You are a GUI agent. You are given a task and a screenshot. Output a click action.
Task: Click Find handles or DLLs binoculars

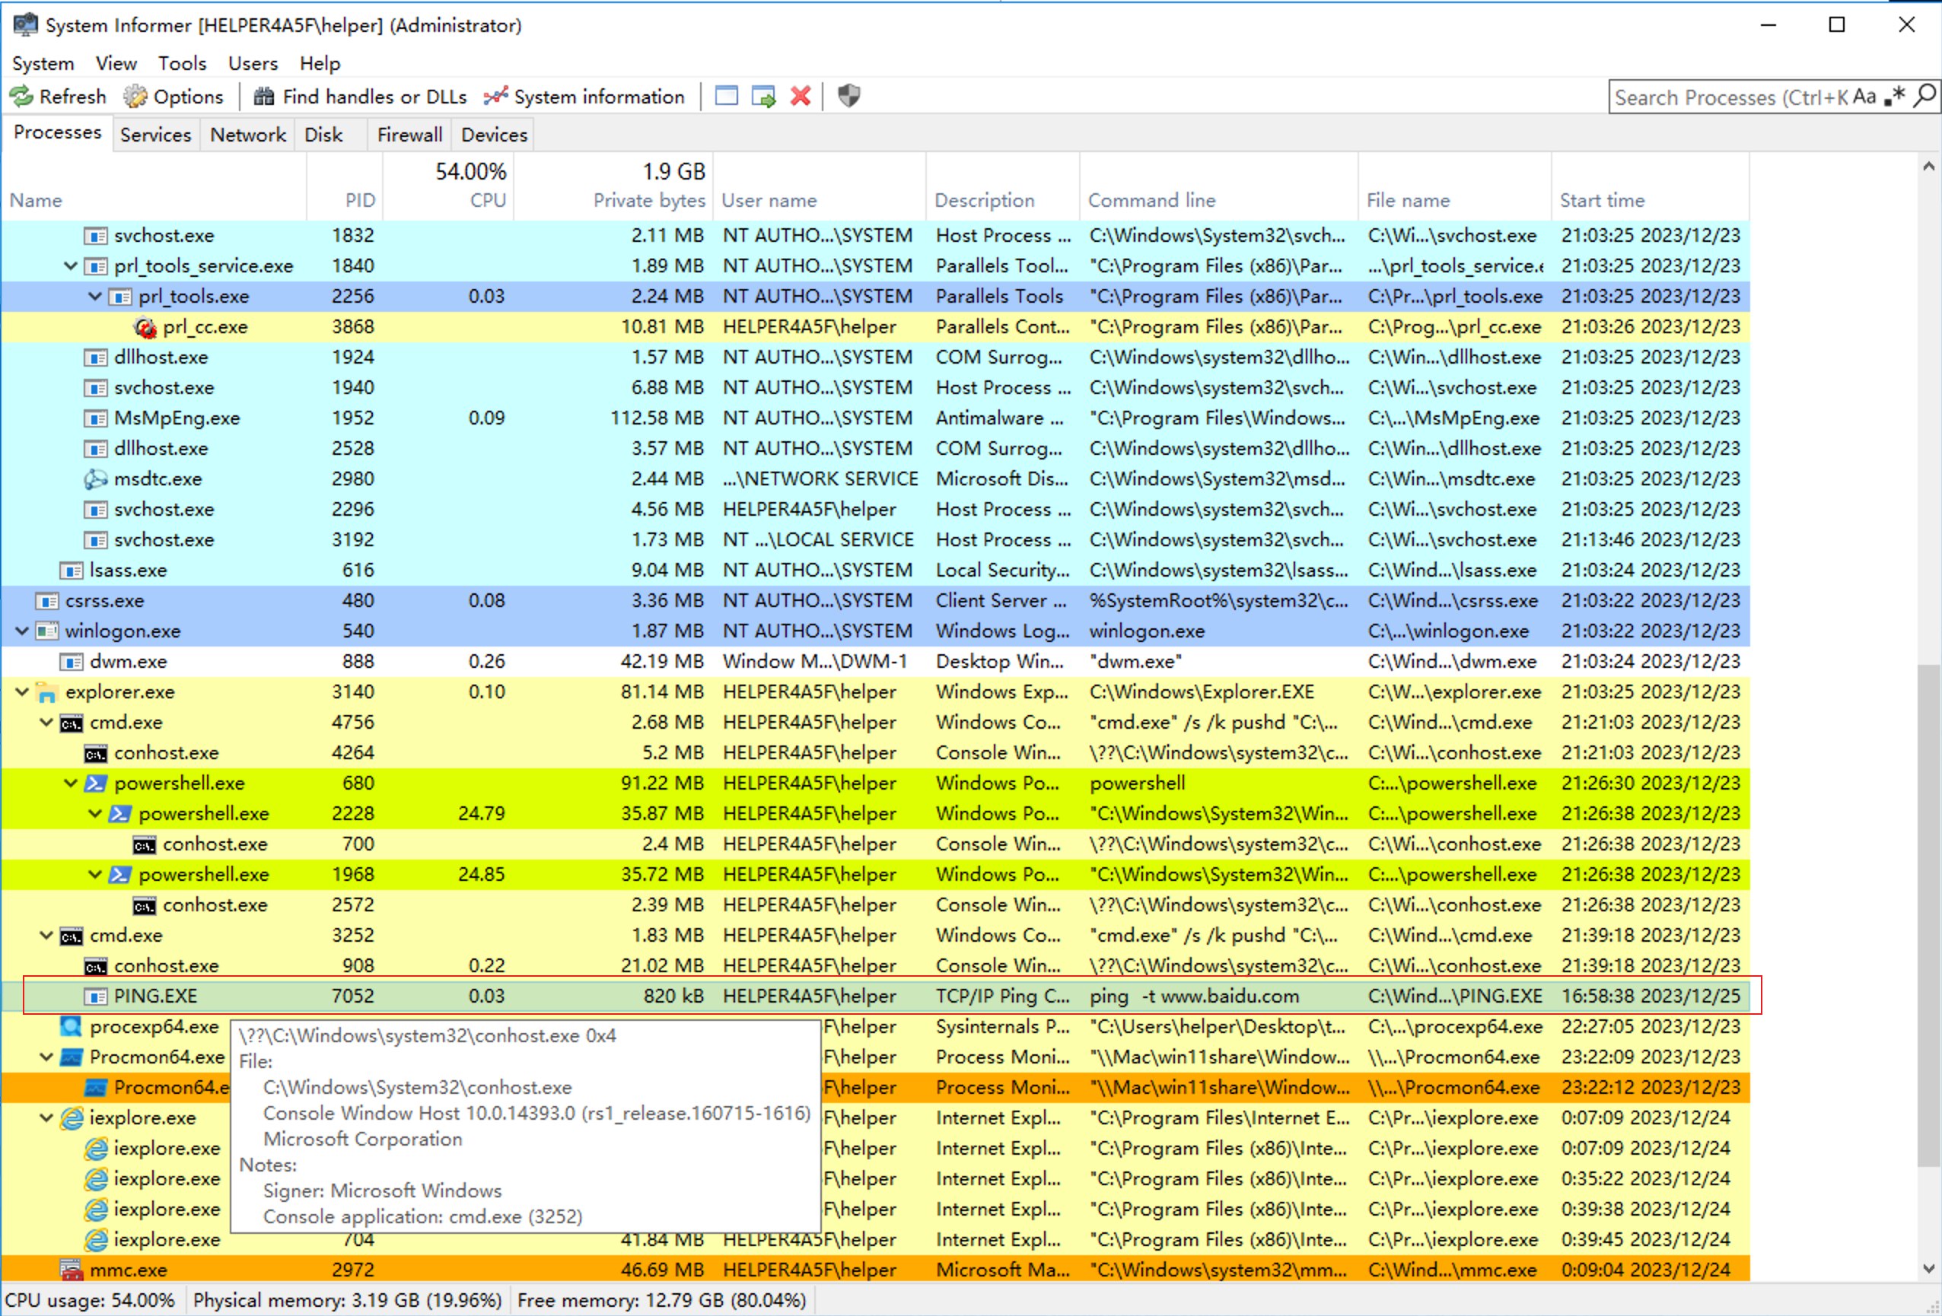pos(264,97)
